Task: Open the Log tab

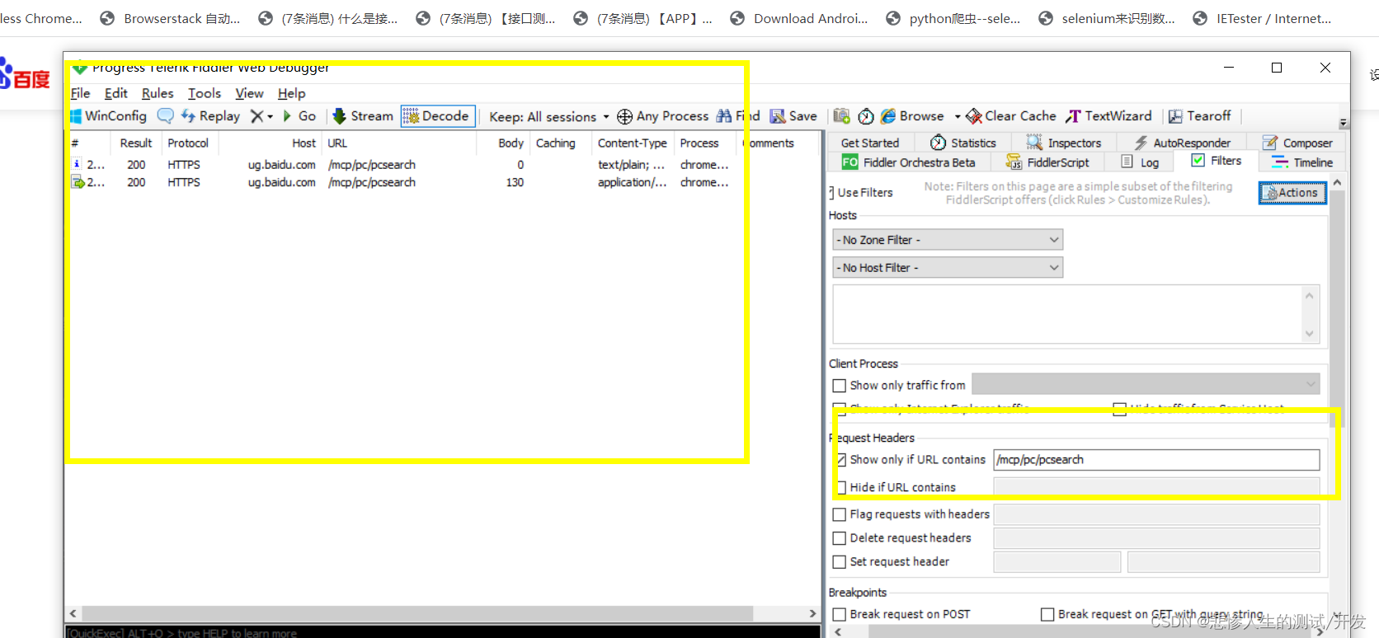Action: pos(1140,162)
